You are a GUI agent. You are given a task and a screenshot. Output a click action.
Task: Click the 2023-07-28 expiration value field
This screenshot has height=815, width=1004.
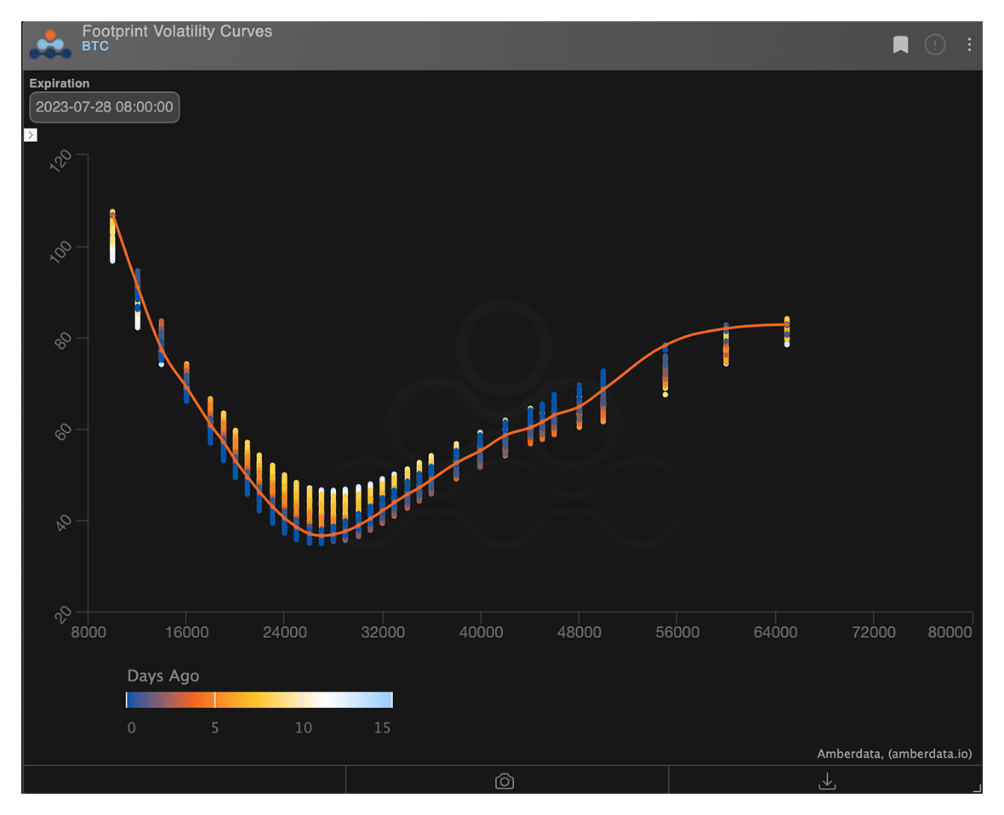coord(104,107)
